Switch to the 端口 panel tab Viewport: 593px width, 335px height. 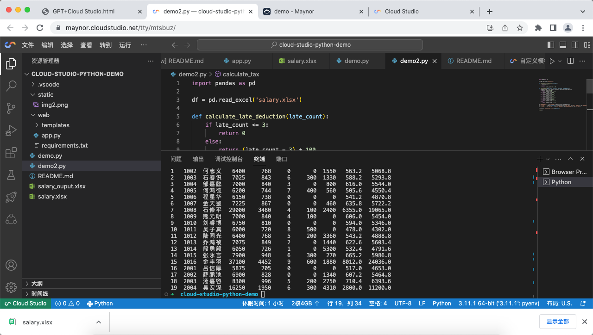282,159
